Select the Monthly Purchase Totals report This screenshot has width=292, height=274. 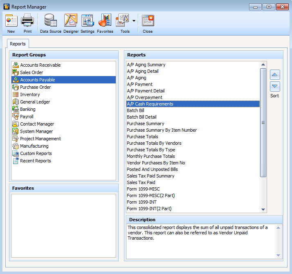pyautogui.click(x=193, y=156)
